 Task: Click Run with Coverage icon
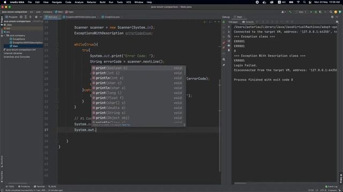tap(320, 12)
